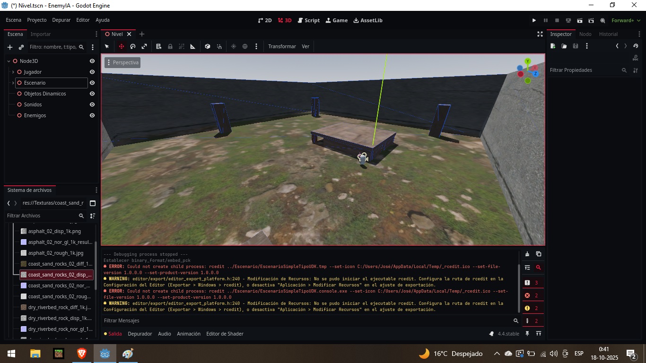Load a resource from disk in Inspector
The width and height of the screenshot is (646, 363).
[x=564, y=46]
